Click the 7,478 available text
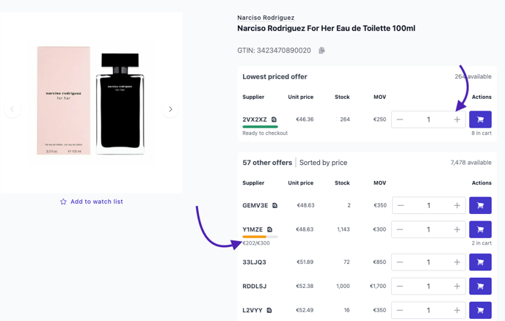 [x=471, y=163]
